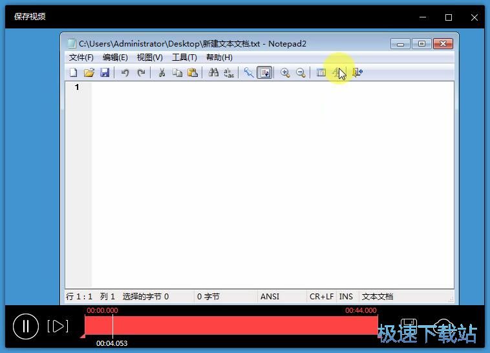Play the selected clip range button
490x353 pixels.
point(58,326)
